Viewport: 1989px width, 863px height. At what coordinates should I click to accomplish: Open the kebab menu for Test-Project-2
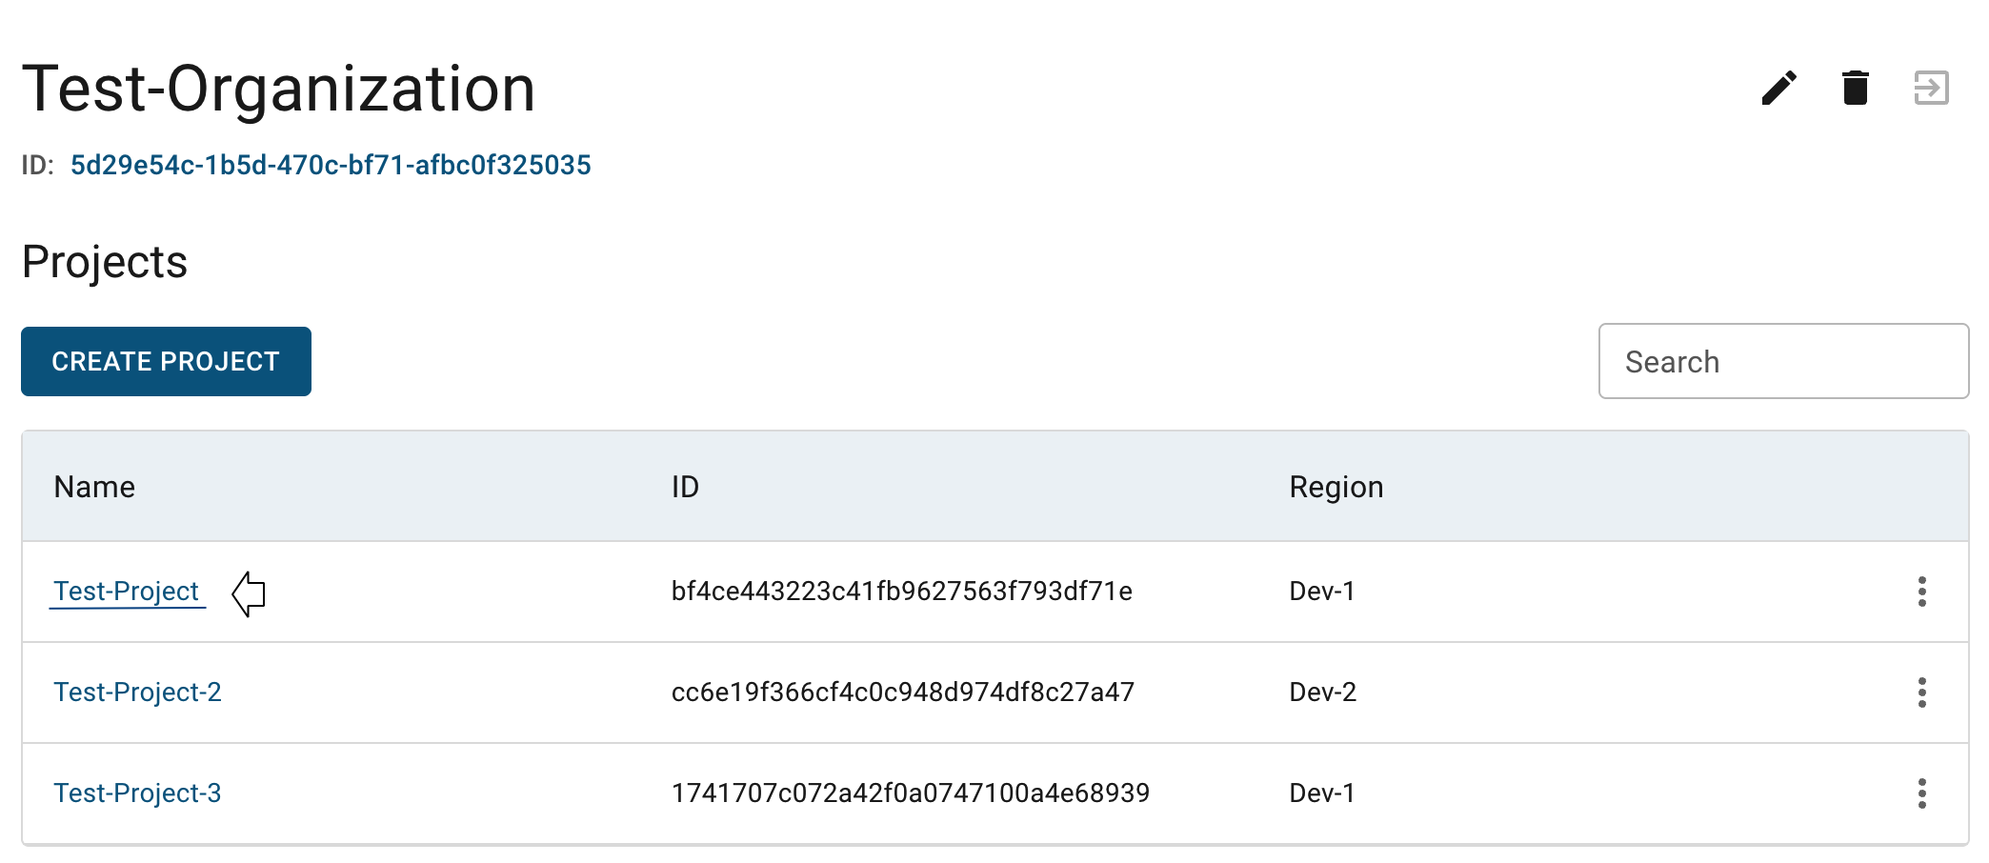[1921, 692]
